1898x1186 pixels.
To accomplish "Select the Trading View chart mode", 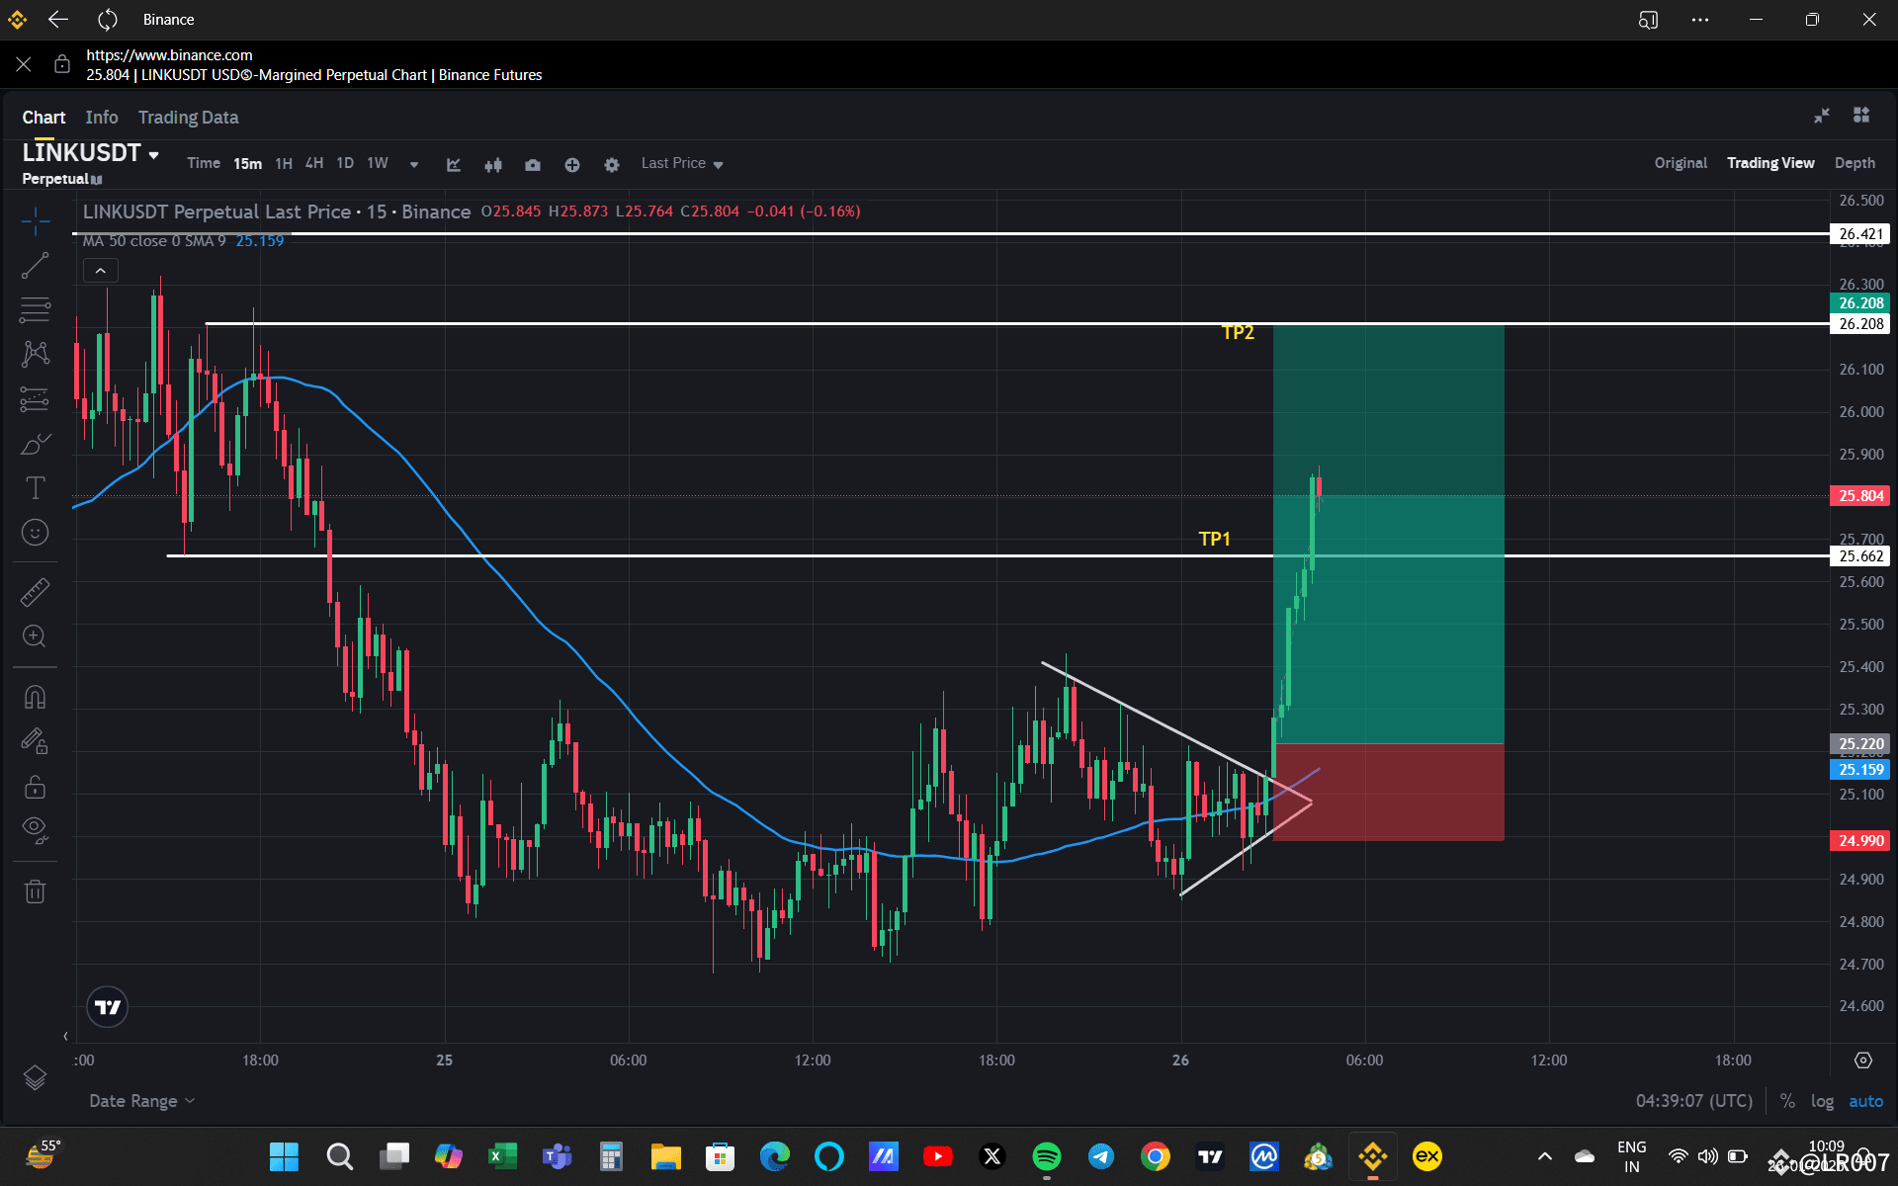I will pos(1770,163).
